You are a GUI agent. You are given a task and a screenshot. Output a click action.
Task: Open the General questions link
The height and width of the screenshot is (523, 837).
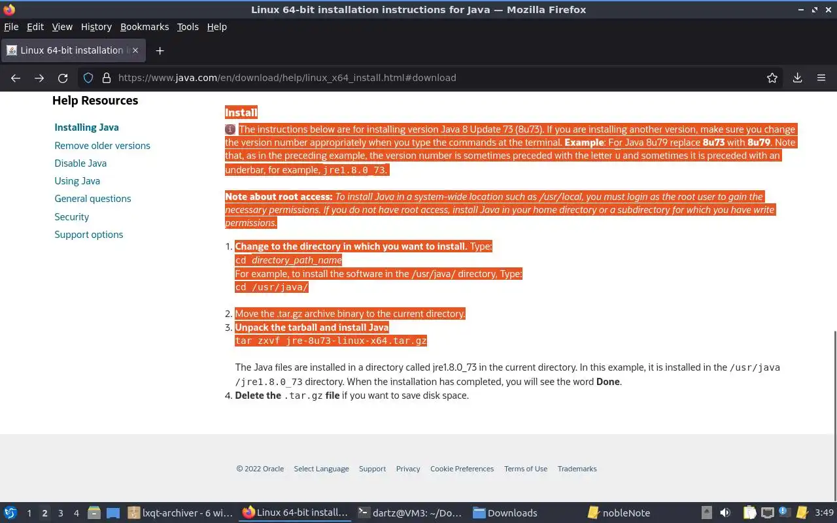[x=93, y=199]
